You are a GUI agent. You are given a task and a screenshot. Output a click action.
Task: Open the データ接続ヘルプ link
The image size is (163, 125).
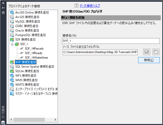90,6
